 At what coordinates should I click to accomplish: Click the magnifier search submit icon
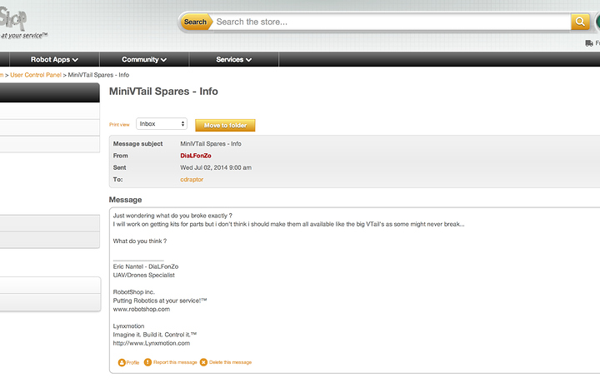click(x=580, y=22)
